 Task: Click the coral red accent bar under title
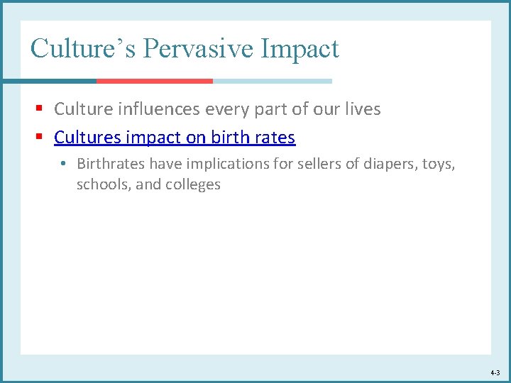(x=154, y=81)
